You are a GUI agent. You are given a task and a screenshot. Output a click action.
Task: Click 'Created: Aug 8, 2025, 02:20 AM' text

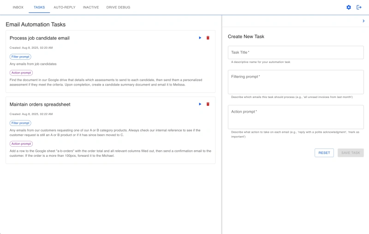31,48
